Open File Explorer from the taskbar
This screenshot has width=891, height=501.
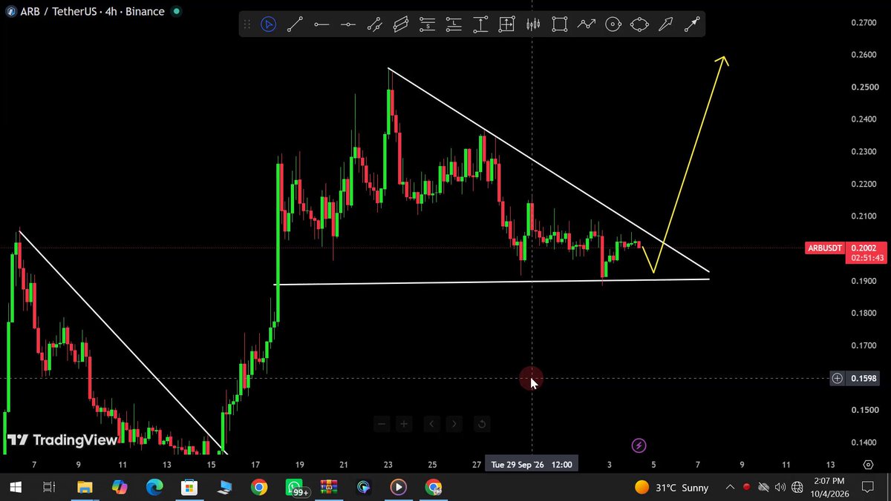pyautogui.click(x=84, y=487)
